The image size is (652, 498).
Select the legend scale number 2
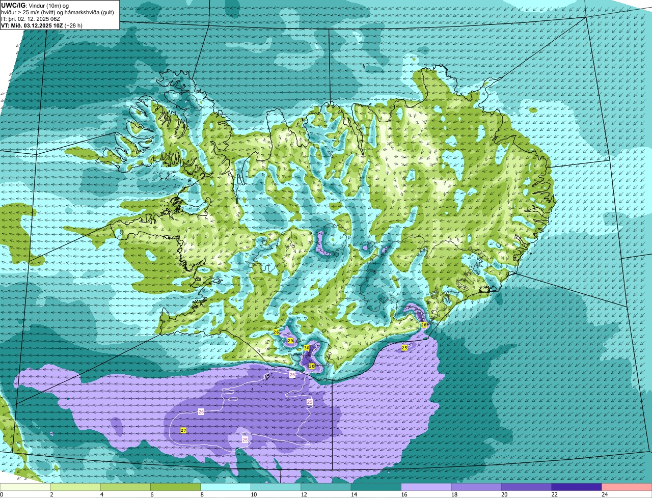tap(51, 494)
